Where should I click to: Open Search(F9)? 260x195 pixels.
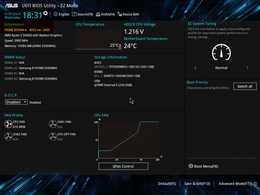point(83,14)
